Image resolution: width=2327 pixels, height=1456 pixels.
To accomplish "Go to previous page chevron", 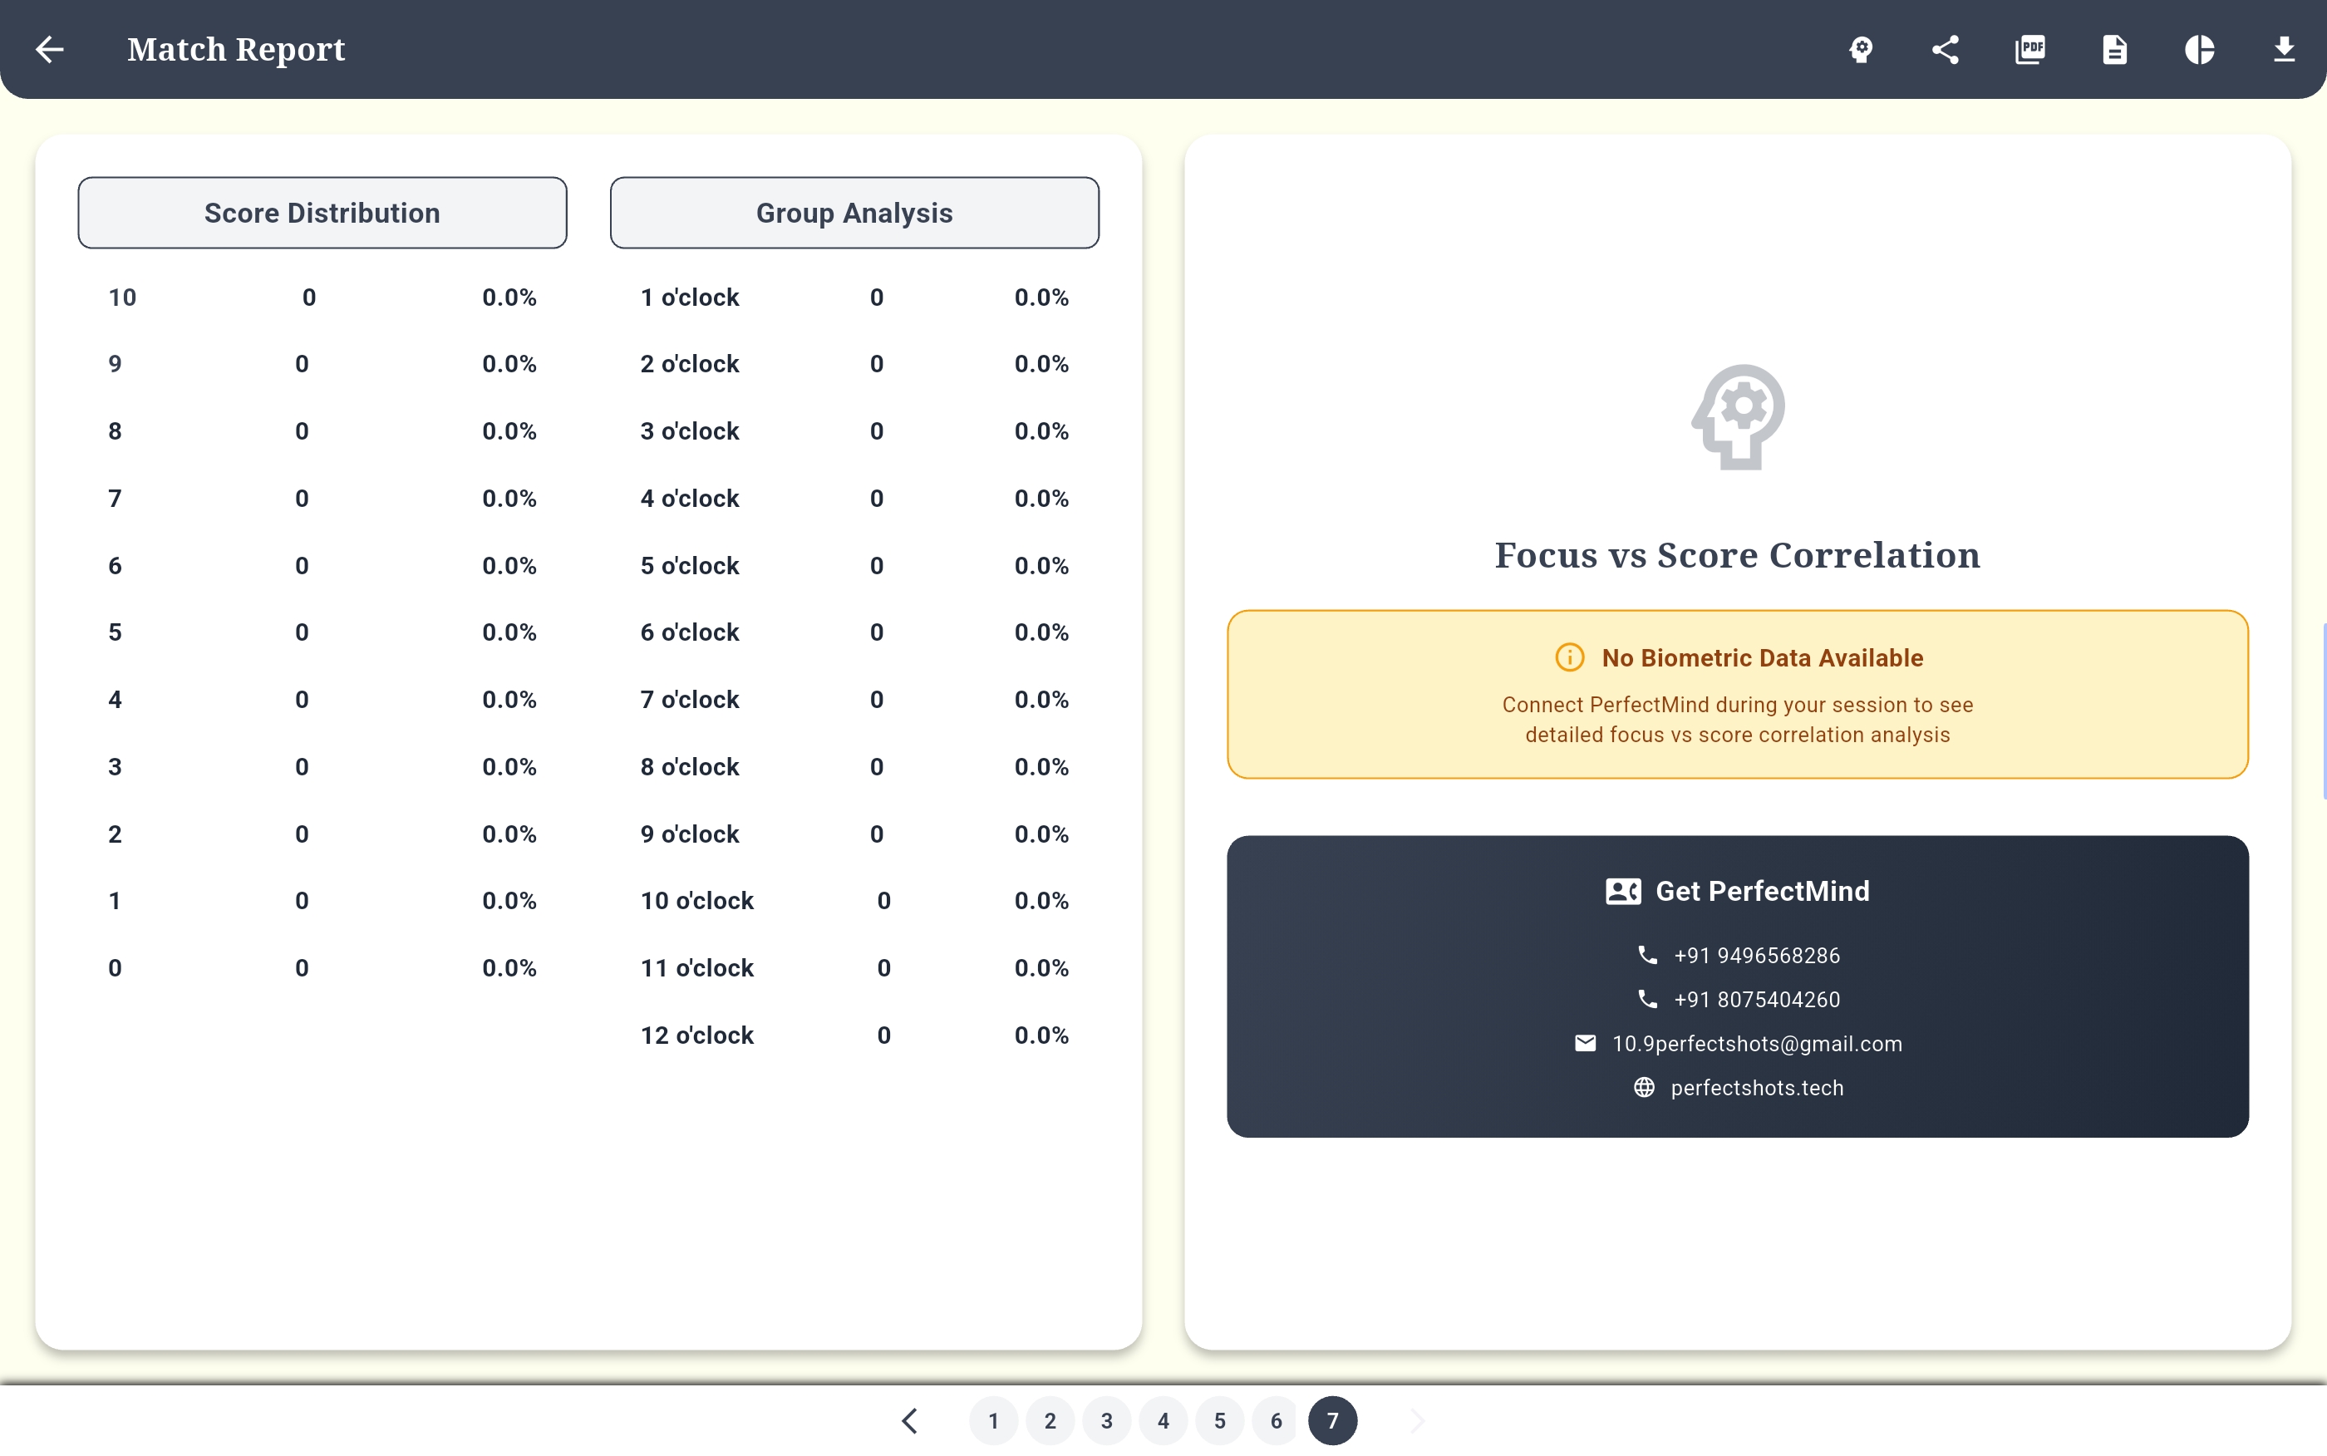I will click(x=910, y=1420).
